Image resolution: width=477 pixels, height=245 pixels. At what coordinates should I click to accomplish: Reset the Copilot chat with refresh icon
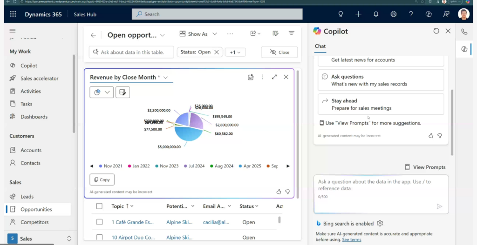(x=436, y=31)
